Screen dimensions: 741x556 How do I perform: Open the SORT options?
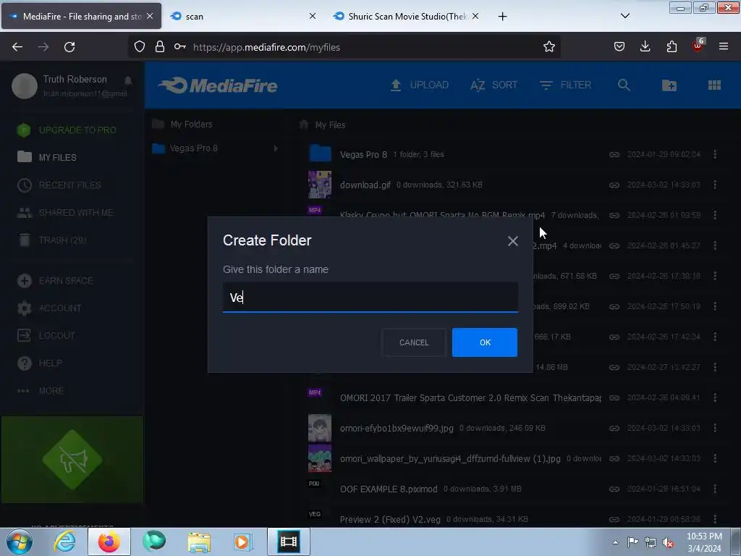pyautogui.click(x=494, y=85)
